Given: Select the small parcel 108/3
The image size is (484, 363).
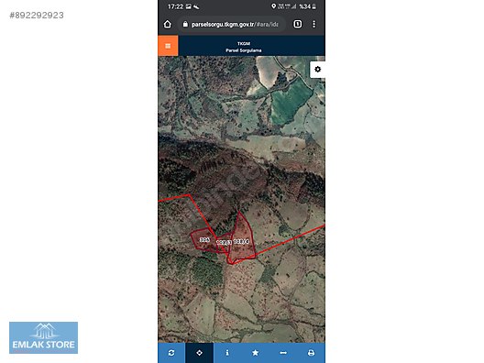Looking at the screenshot, I should pyautogui.click(x=224, y=242).
